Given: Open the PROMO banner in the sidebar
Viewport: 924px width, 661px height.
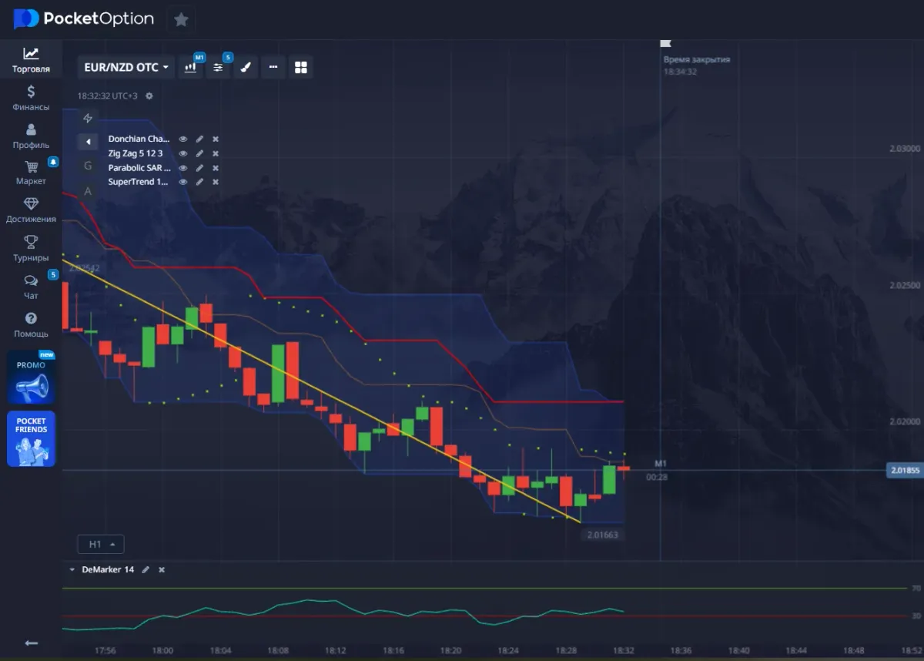Looking at the screenshot, I should [31, 377].
